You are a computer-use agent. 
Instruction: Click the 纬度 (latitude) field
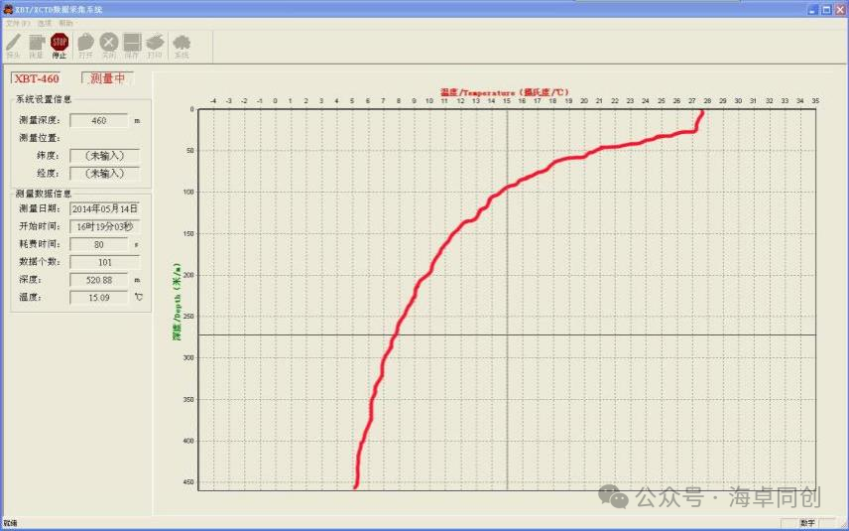point(104,156)
